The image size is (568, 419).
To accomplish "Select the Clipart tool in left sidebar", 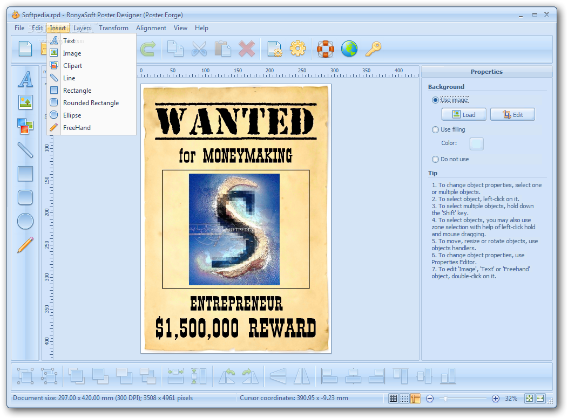I will tap(25, 126).
